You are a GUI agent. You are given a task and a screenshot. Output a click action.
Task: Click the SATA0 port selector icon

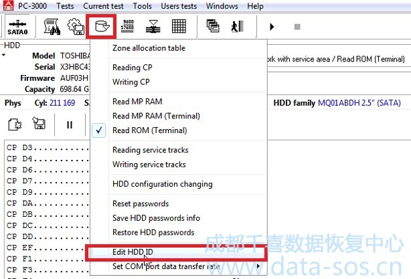17,27
